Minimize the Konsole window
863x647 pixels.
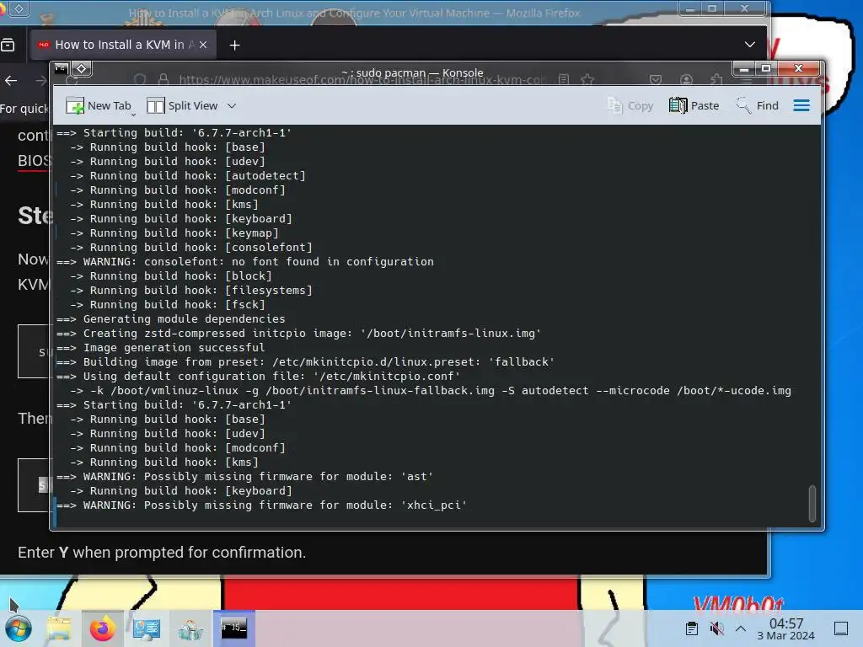(744, 69)
